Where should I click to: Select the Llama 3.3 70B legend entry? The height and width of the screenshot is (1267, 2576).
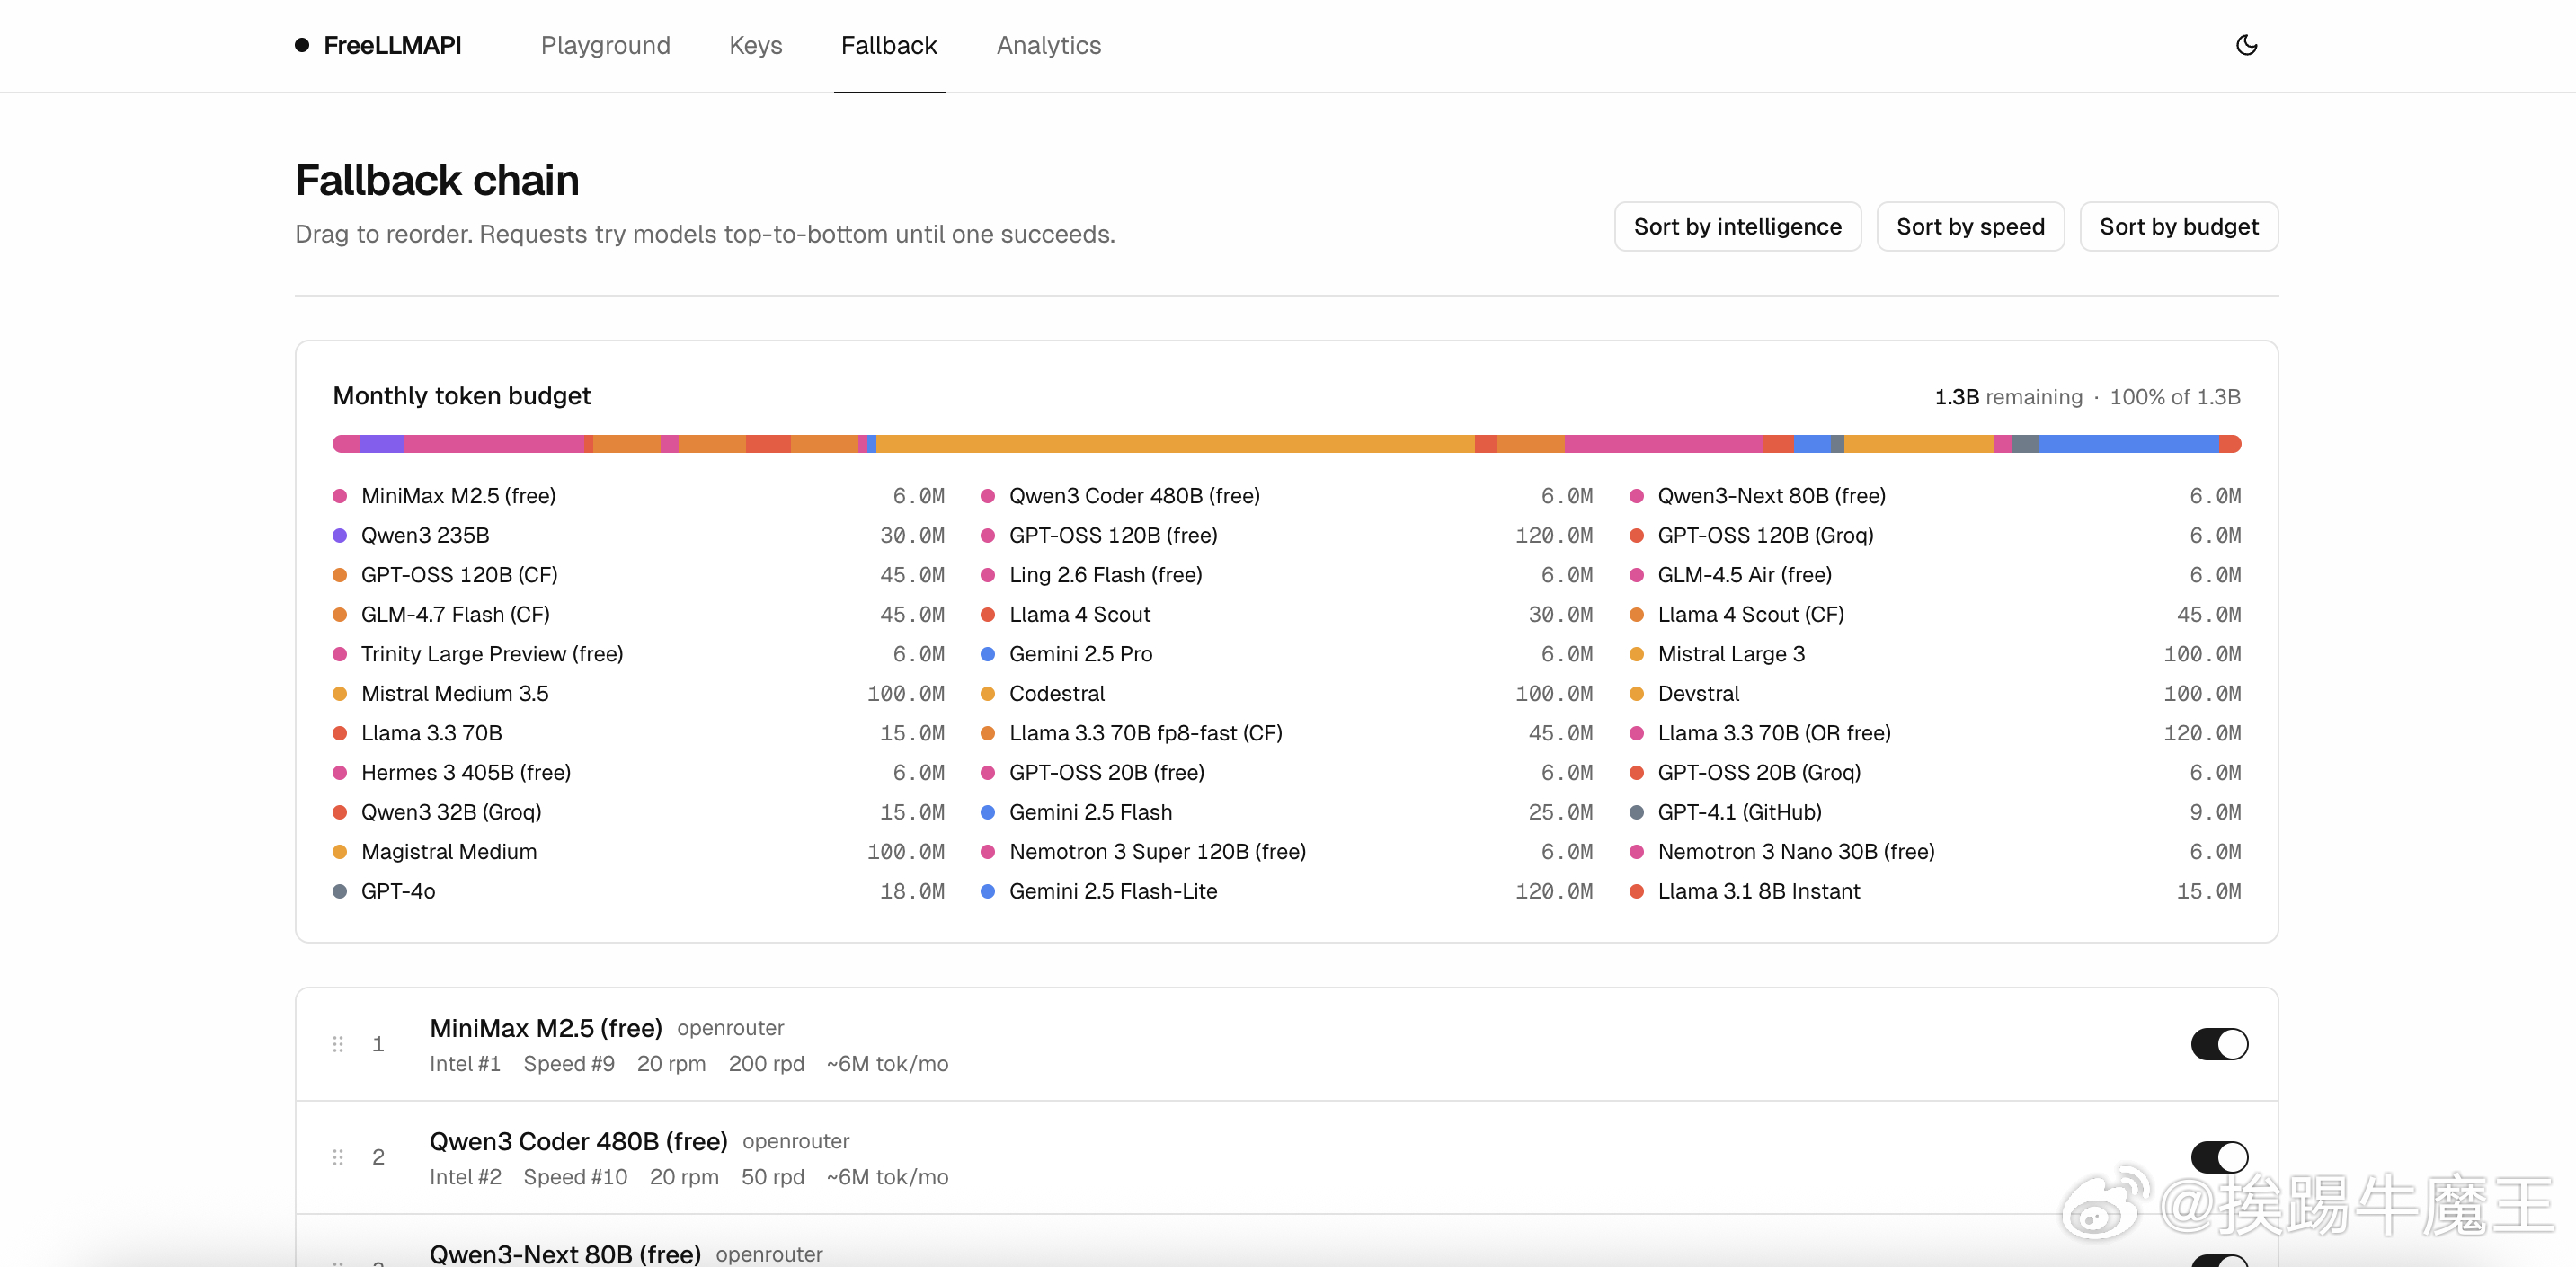pos(639,733)
